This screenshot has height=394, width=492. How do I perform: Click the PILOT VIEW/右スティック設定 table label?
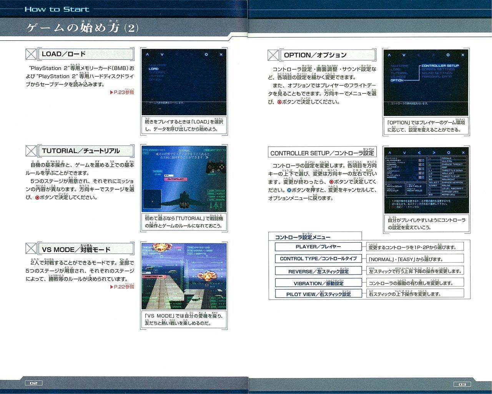(x=318, y=294)
